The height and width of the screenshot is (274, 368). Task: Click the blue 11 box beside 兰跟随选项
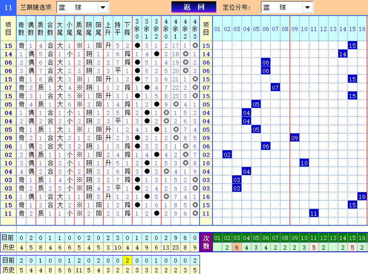pos(8,8)
